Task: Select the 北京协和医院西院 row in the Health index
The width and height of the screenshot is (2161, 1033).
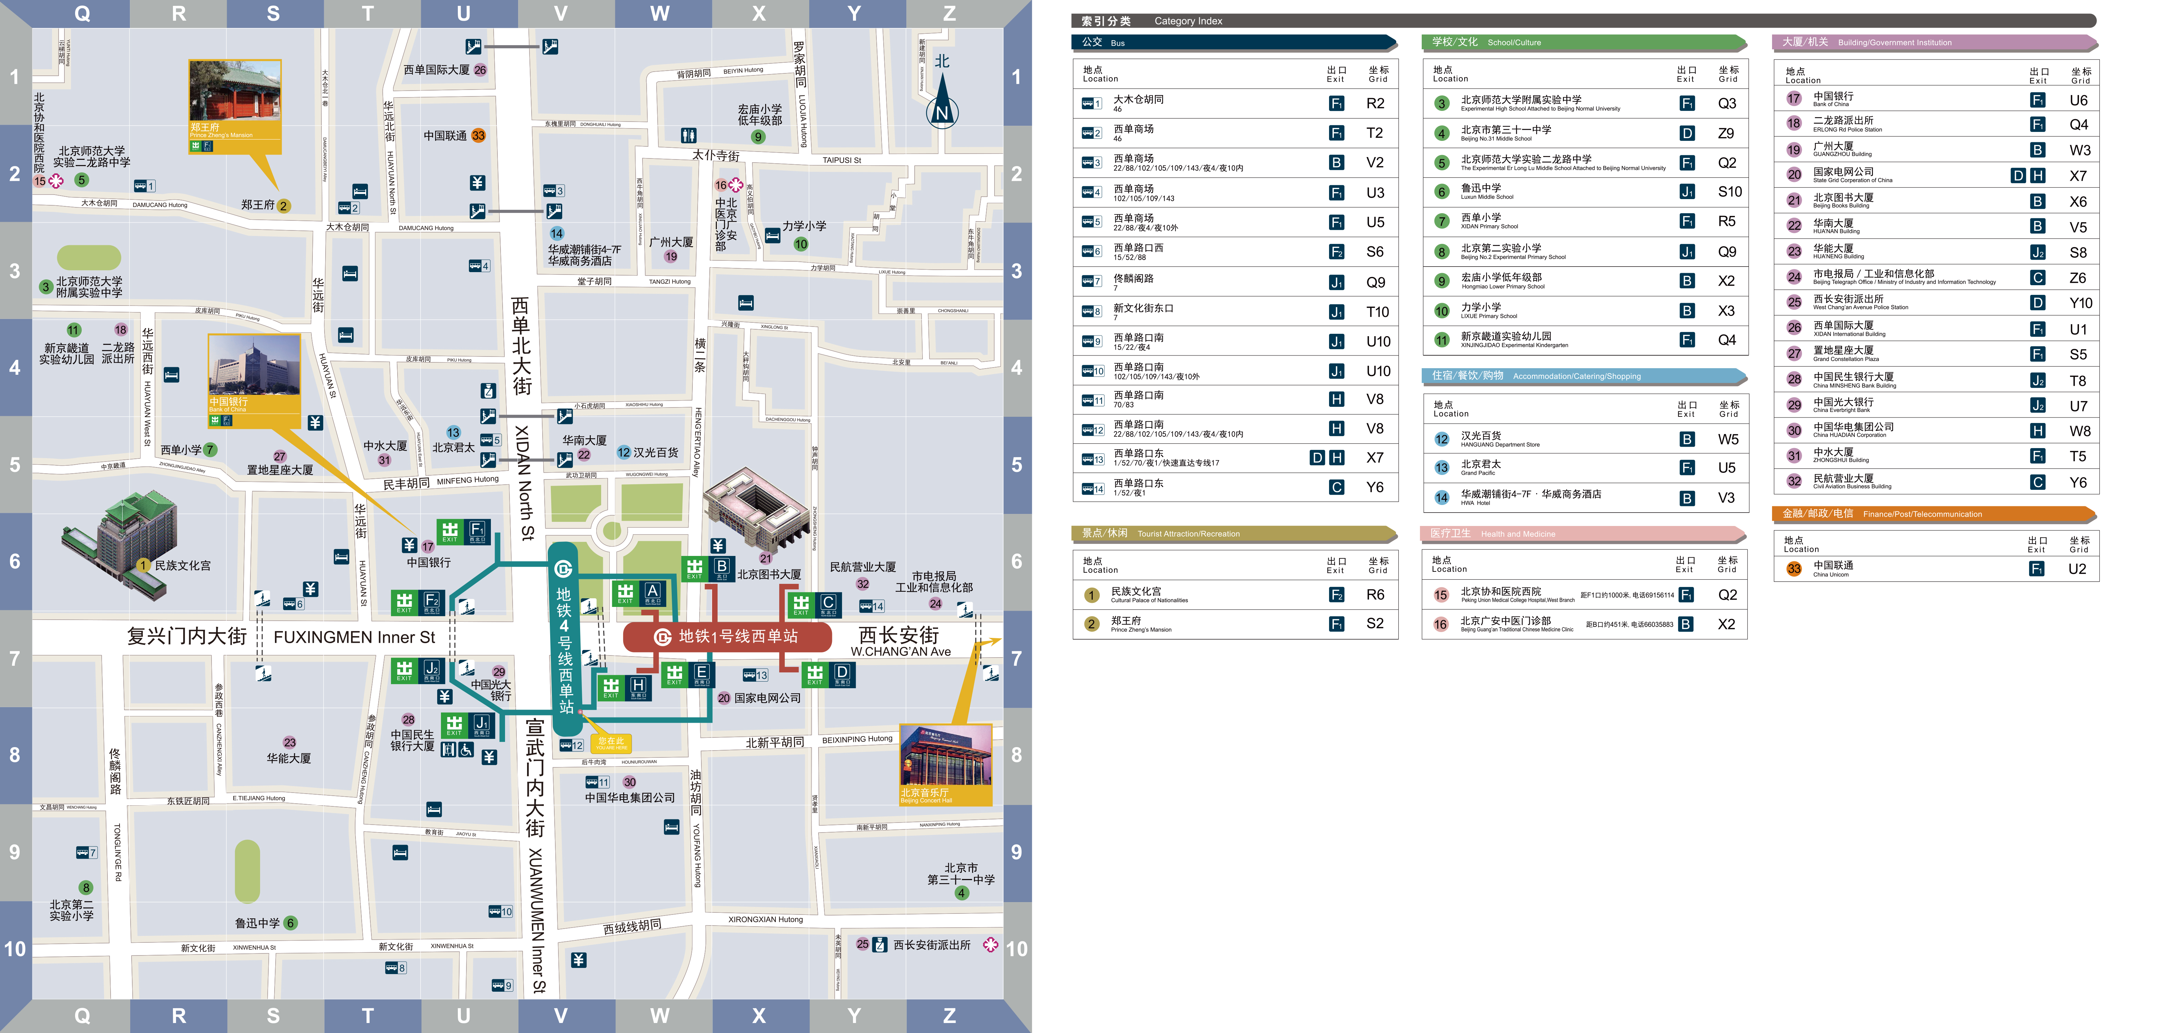Action: [1585, 595]
